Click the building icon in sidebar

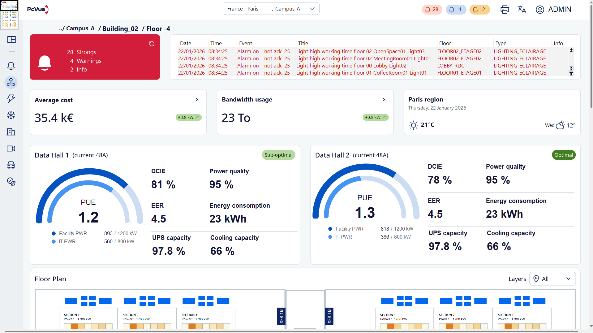pyautogui.click(x=11, y=132)
